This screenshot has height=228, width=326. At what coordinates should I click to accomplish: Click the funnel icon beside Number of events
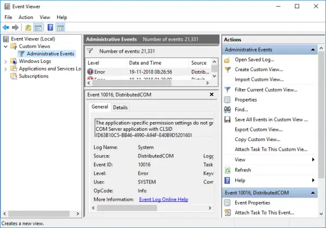click(90, 51)
